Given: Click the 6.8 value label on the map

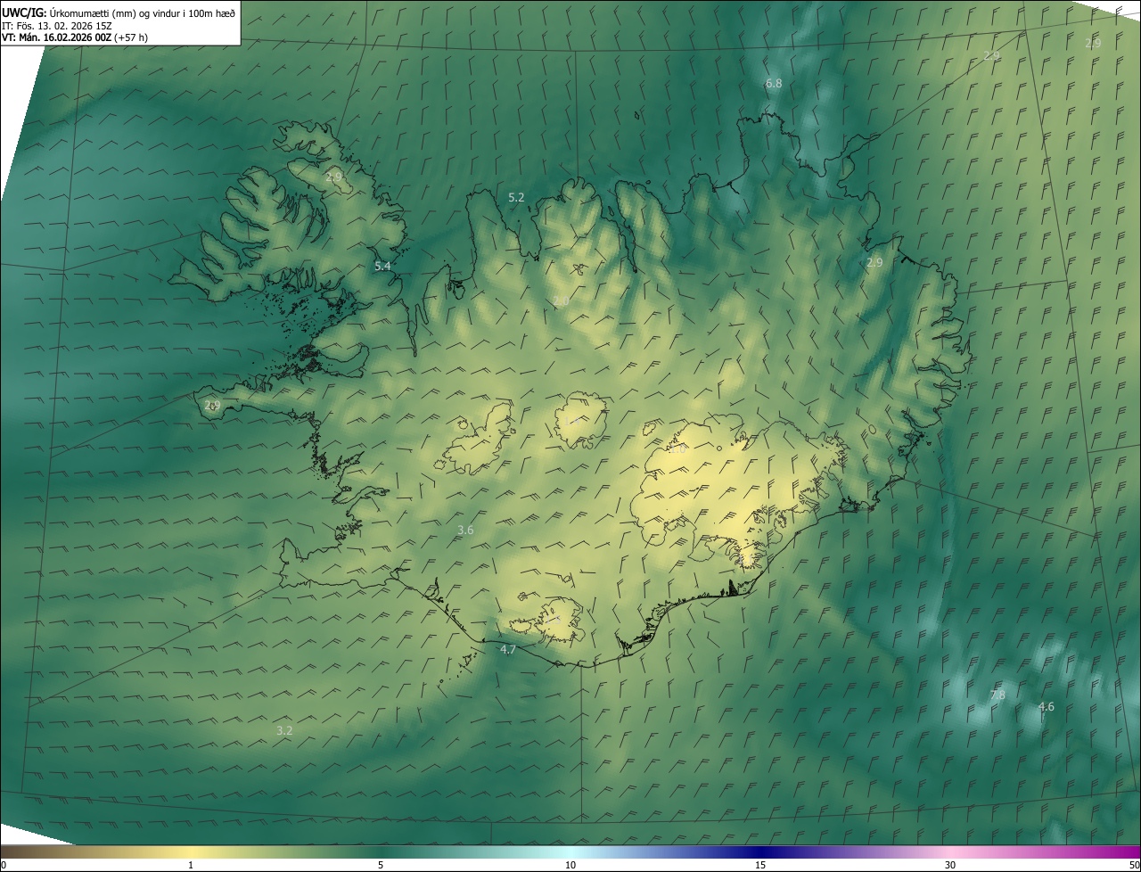Looking at the screenshot, I should (774, 84).
